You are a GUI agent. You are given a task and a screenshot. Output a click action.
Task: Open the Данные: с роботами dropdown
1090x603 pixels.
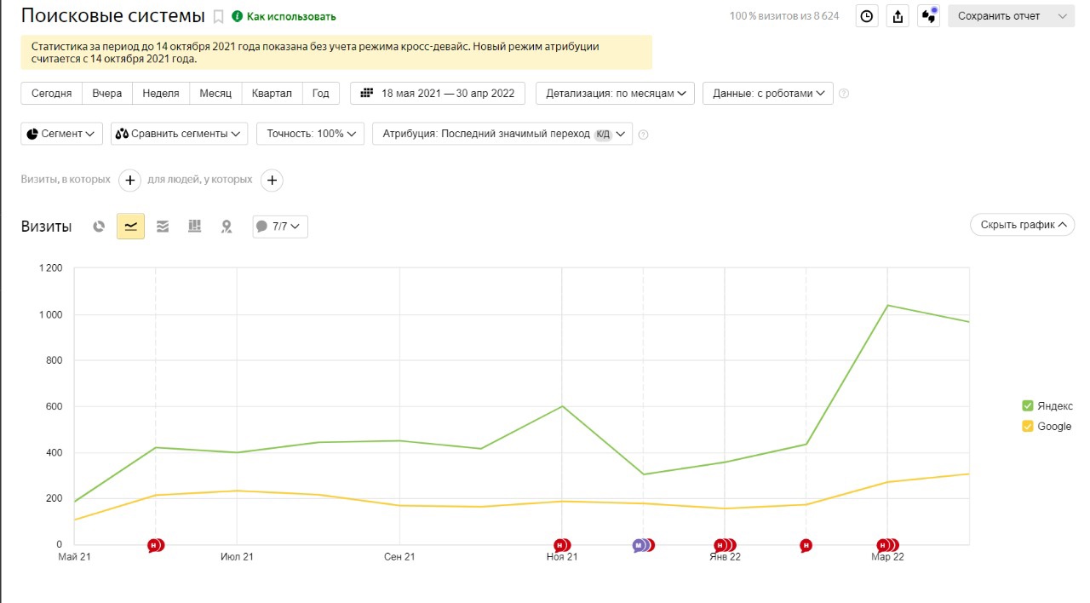click(767, 94)
